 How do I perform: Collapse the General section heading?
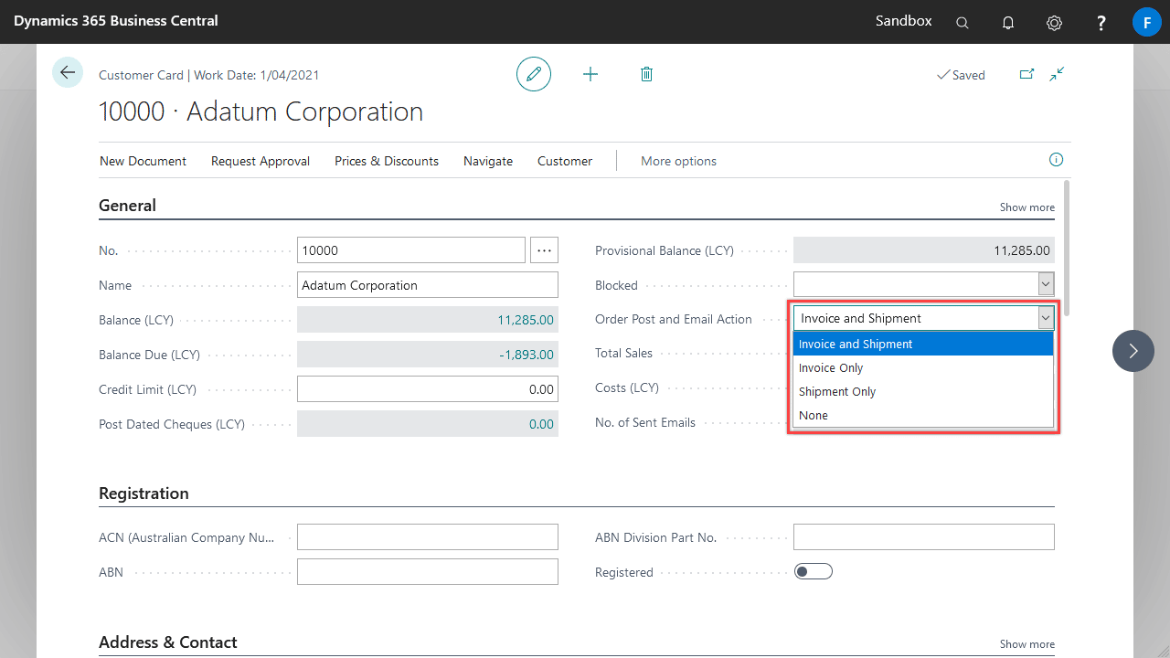click(x=127, y=206)
